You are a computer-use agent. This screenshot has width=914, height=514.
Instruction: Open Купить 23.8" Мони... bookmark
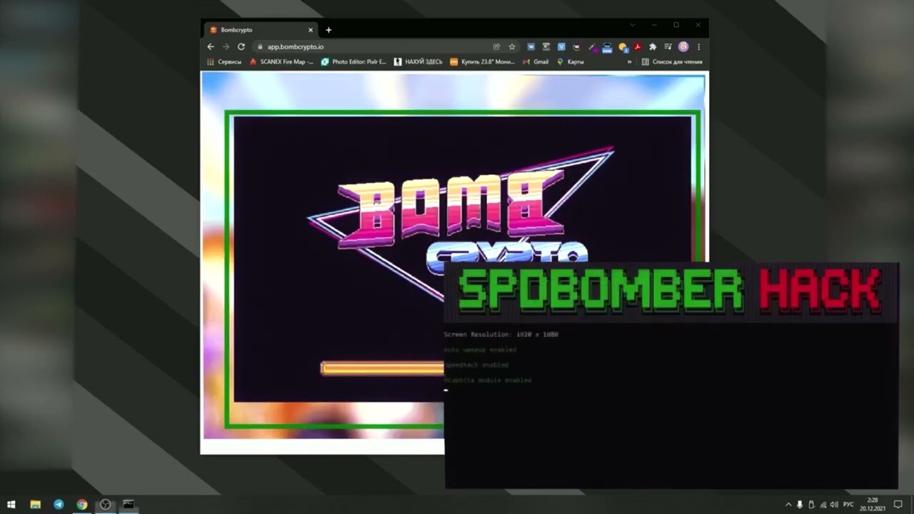point(482,62)
